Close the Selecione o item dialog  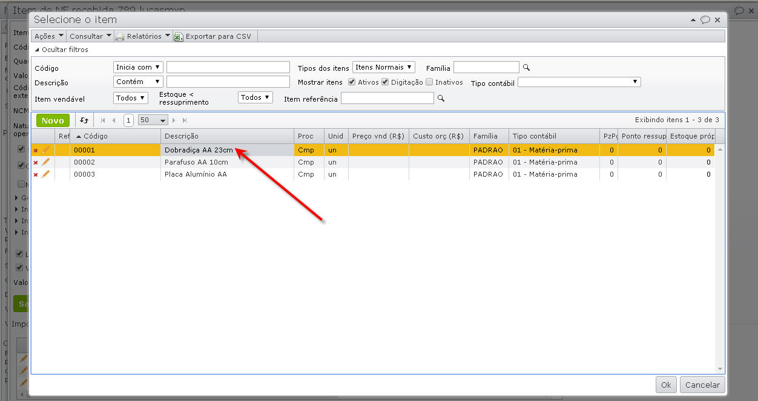(717, 20)
